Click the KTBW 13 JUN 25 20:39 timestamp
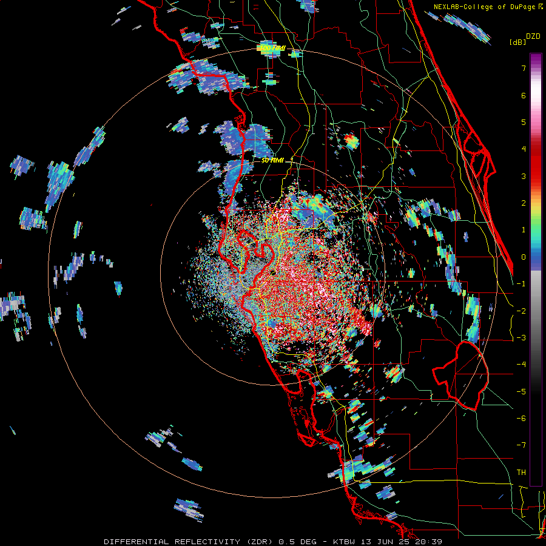 coord(388,542)
